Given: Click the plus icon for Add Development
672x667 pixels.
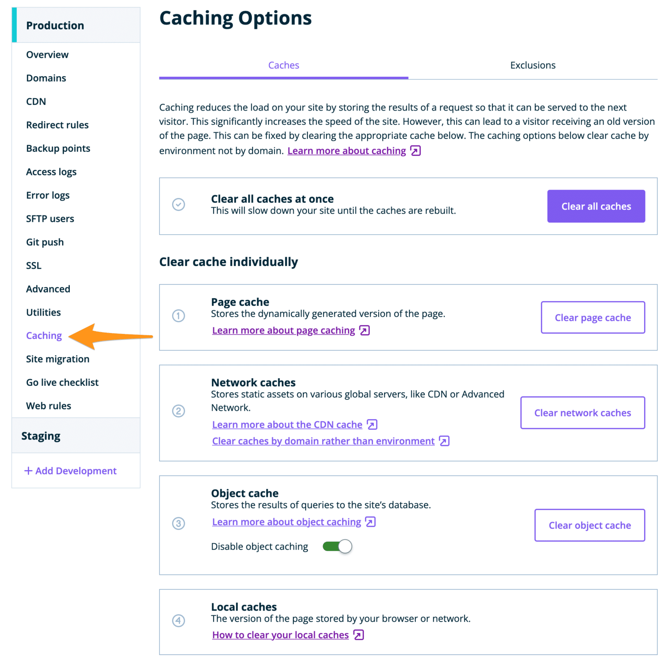Looking at the screenshot, I should [28, 471].
